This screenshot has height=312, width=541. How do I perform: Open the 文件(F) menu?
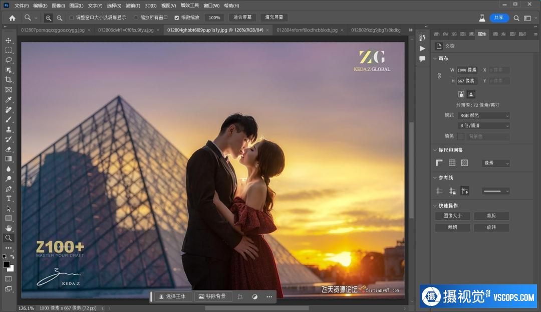pos(22,6)
